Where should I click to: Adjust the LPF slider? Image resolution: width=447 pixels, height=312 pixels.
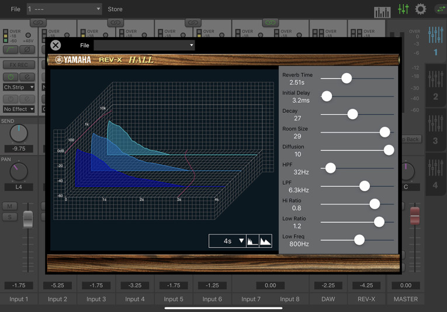[x=365, y=186]
